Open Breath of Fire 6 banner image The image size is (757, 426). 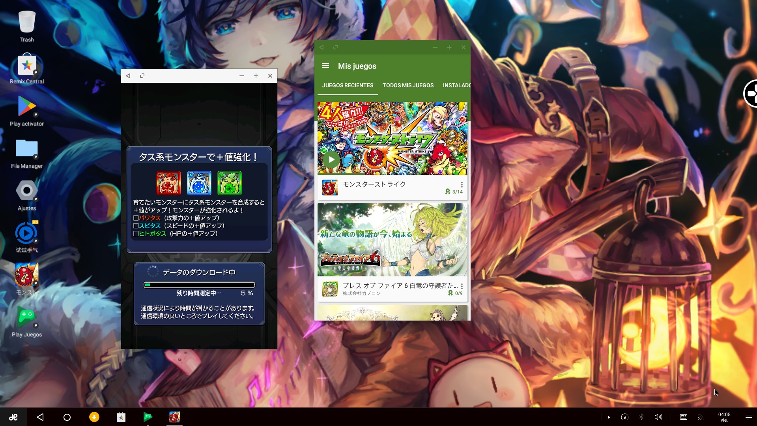tap(393, 240)
